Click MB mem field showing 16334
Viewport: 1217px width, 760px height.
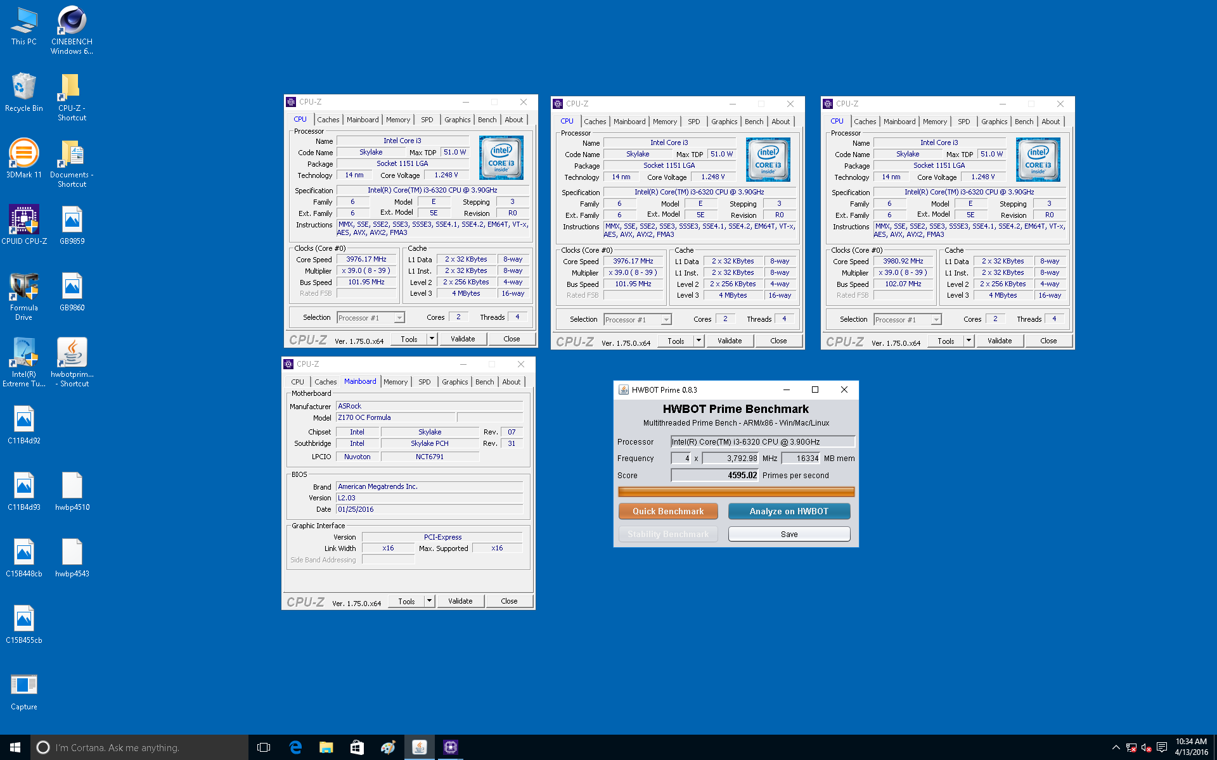(801, 458)
